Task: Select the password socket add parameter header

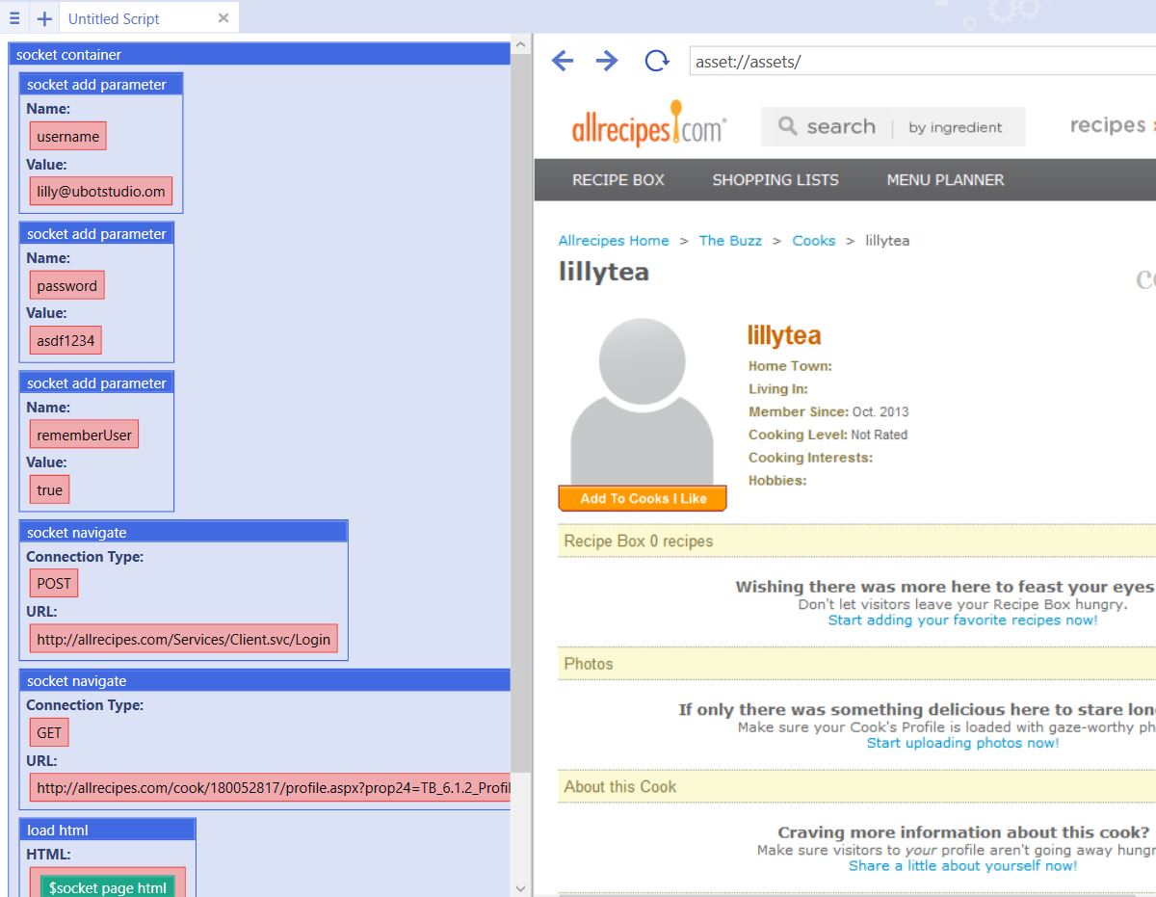Action: click(96, 234)
